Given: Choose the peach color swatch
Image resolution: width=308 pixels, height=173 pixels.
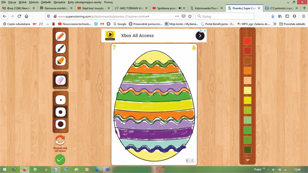Looking at the screenshot, I should (x=247, y=80).
